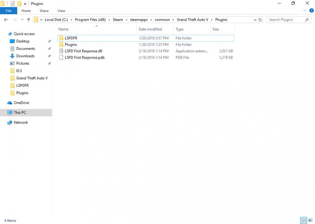Open the Home ribbon tab
This screenshot has height=224, width=315.
point(26,11)
